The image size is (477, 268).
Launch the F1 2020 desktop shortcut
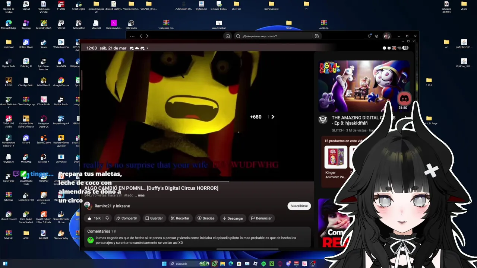61,6
